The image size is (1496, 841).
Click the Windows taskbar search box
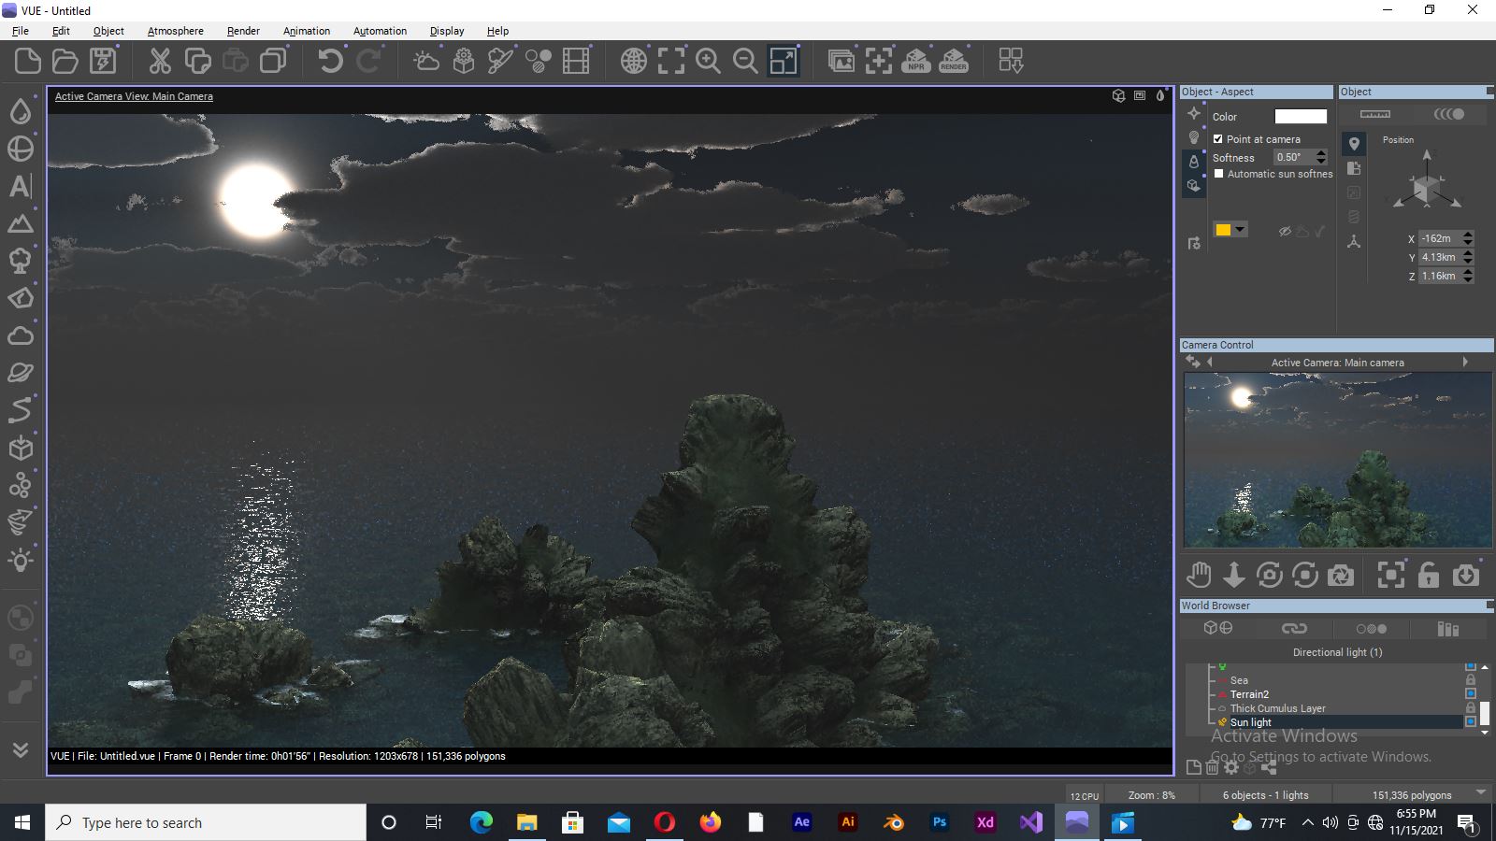(x=206, y=822)
